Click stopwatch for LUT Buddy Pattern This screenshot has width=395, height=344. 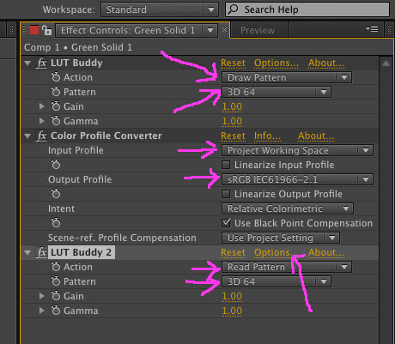pos(56,92)
